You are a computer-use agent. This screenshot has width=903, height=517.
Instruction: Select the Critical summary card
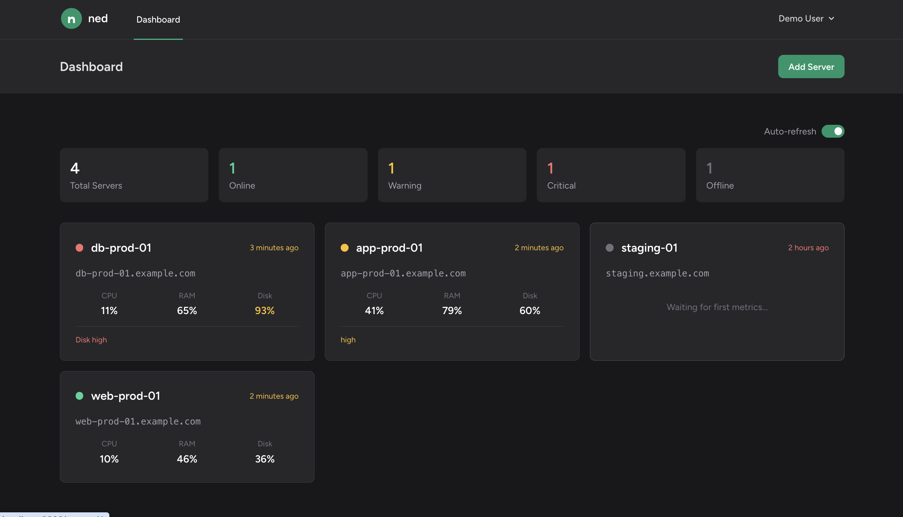click(611, 175)
